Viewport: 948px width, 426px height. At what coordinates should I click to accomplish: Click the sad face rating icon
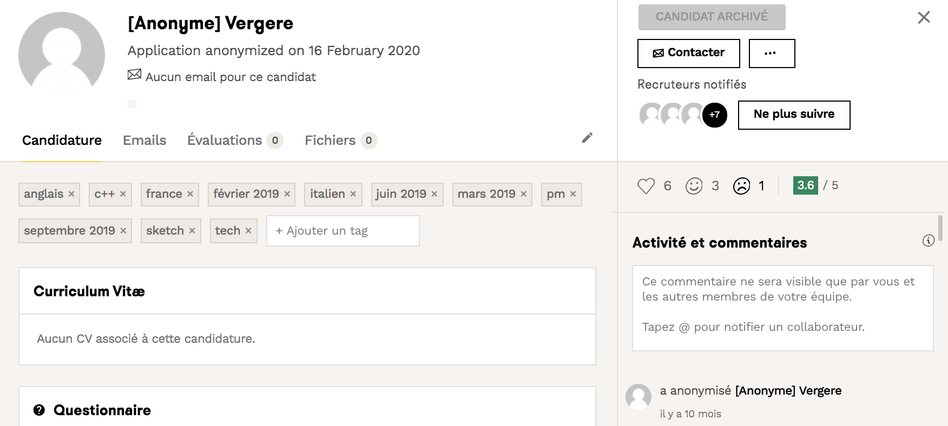(741, 186)
